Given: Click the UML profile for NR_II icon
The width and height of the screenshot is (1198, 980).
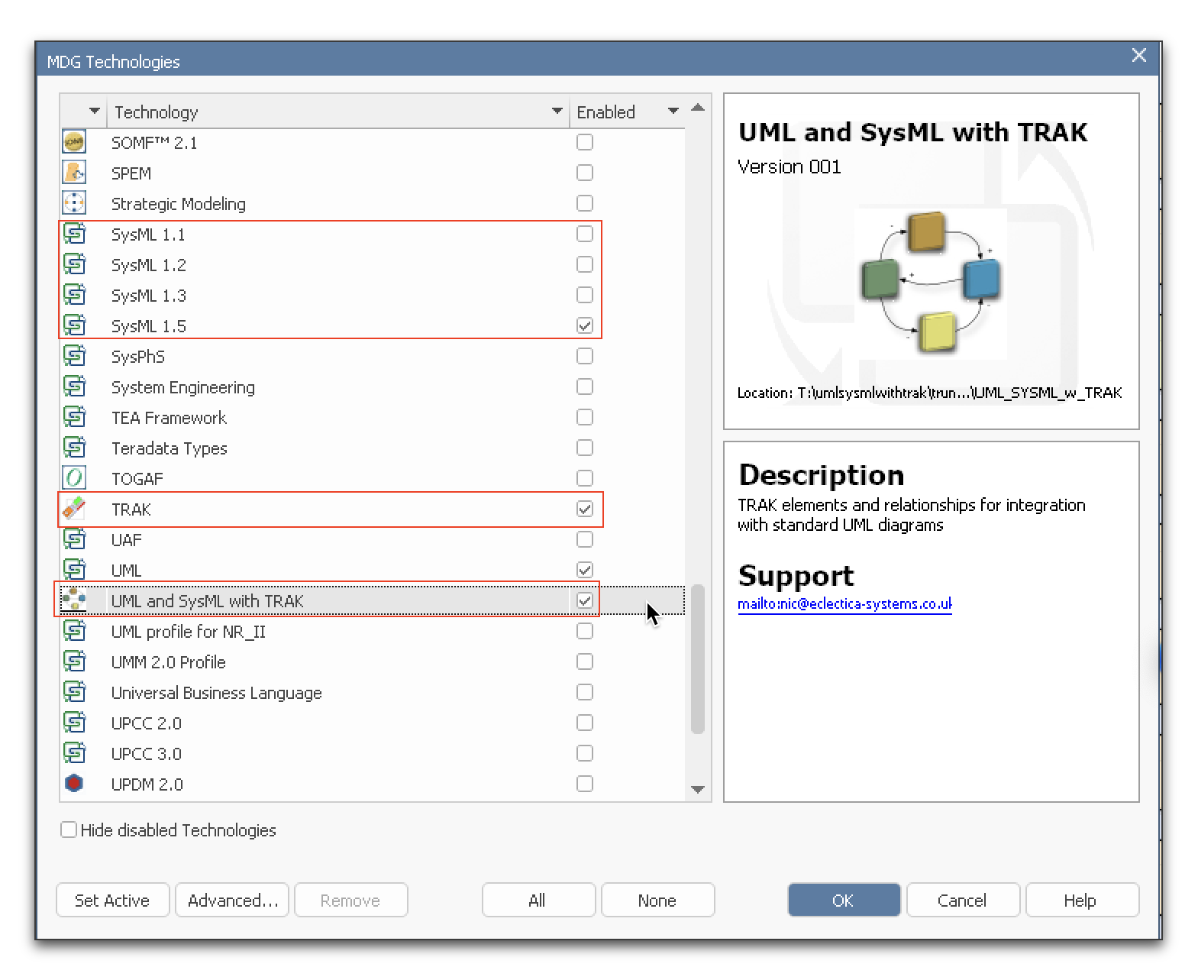Looking at the screenshot, I should tap(74, 631).
